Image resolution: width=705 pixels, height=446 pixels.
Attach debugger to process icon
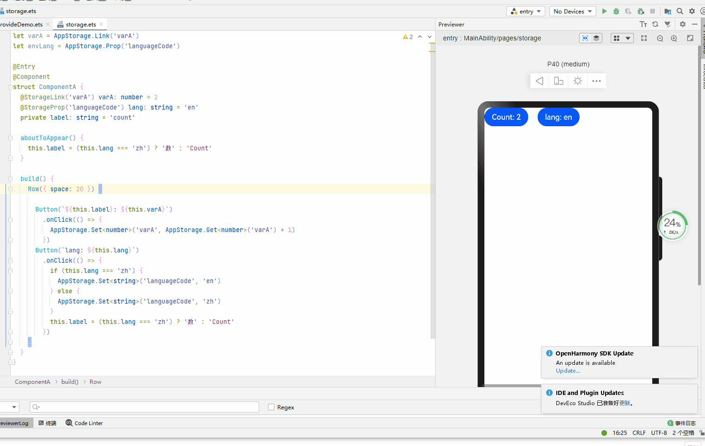tap(641, 11)
